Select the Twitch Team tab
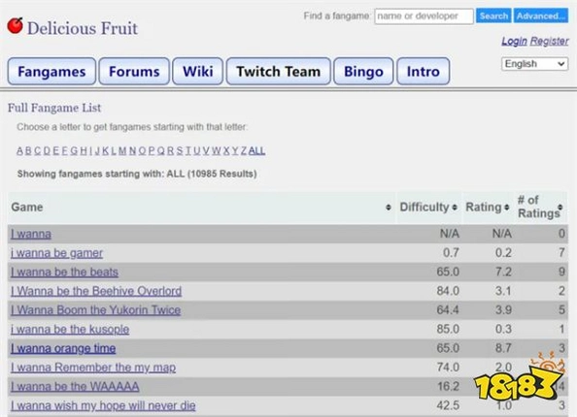The width and height of the screenshot is (577, 417). click(x=279, y=71)
